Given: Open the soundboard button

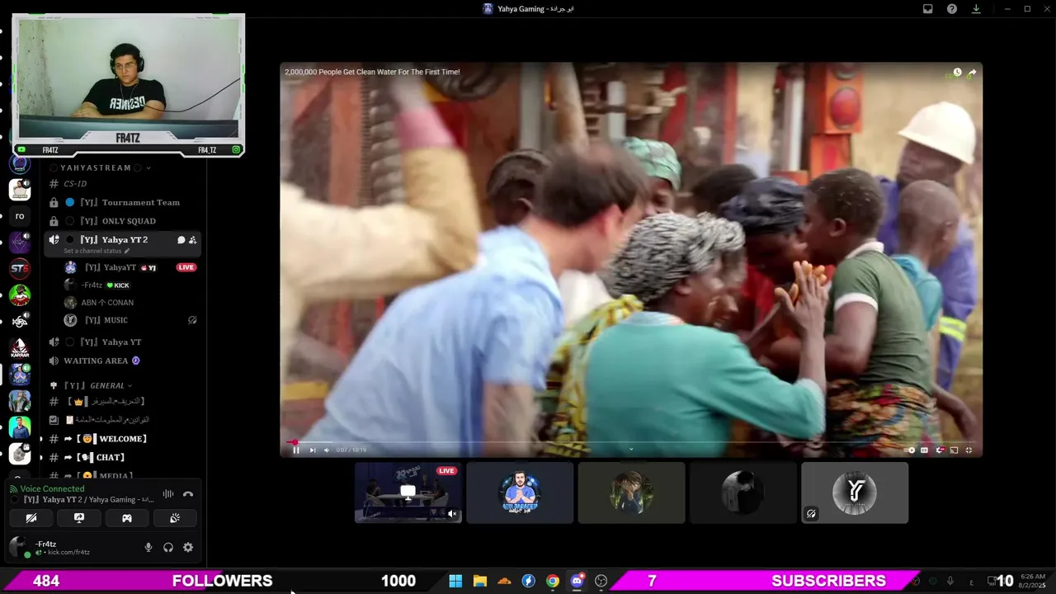Looking at the screenshot, I should pos(175,518).
